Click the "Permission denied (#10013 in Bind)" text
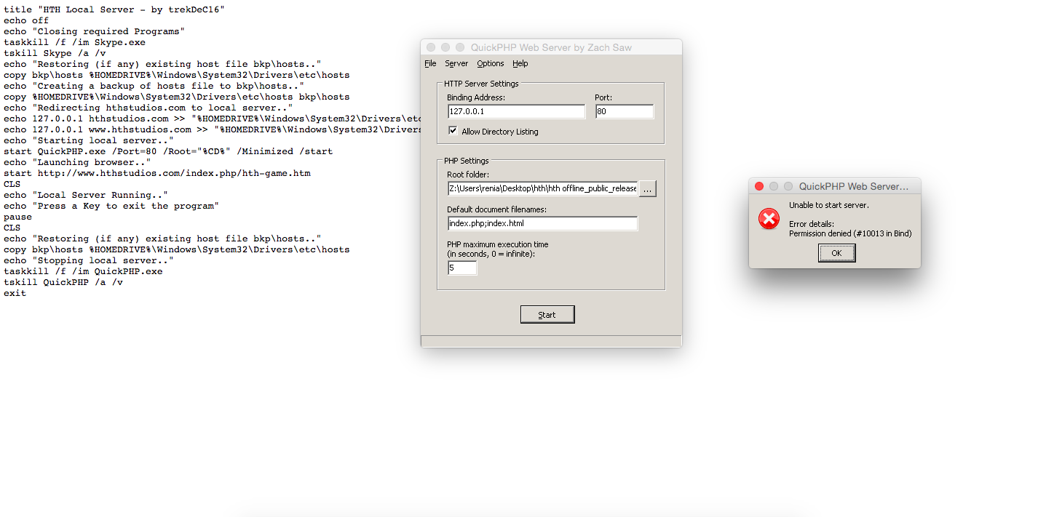1046x517 pixels. pos(850,233)
